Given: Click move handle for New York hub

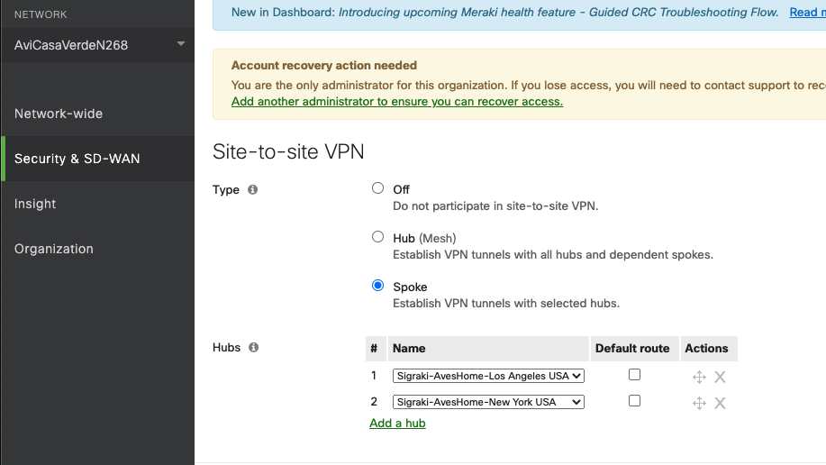Looking at the screenshot, I should 699,404.
